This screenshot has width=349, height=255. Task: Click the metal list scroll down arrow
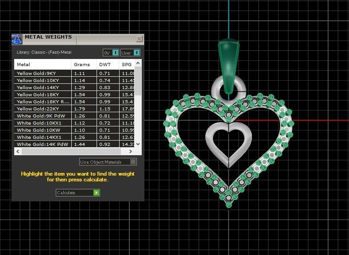138,144
